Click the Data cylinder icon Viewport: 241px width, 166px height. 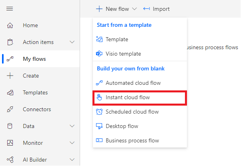[x=10, y=126]
